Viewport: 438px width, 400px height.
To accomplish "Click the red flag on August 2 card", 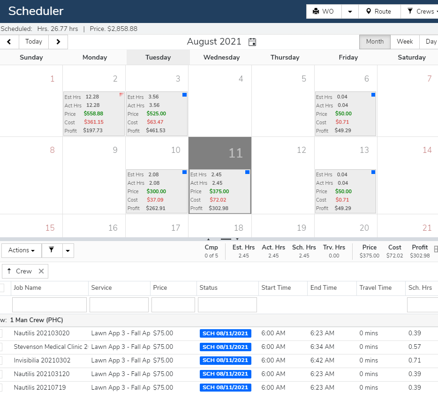I will (x=121, y=95).
